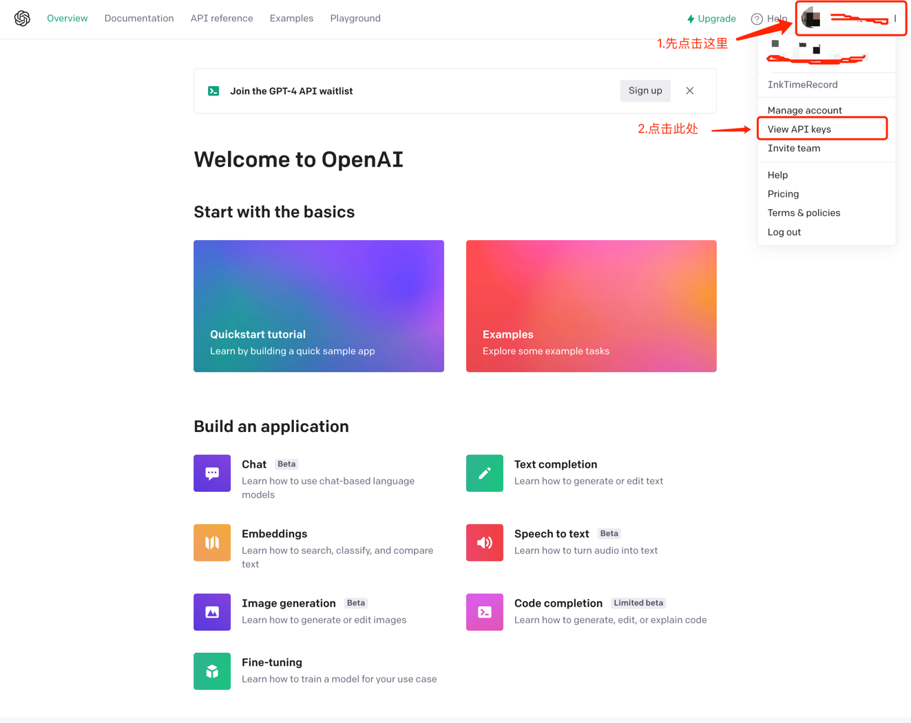Open the Speech to text speaker icon

pos(485,543)
